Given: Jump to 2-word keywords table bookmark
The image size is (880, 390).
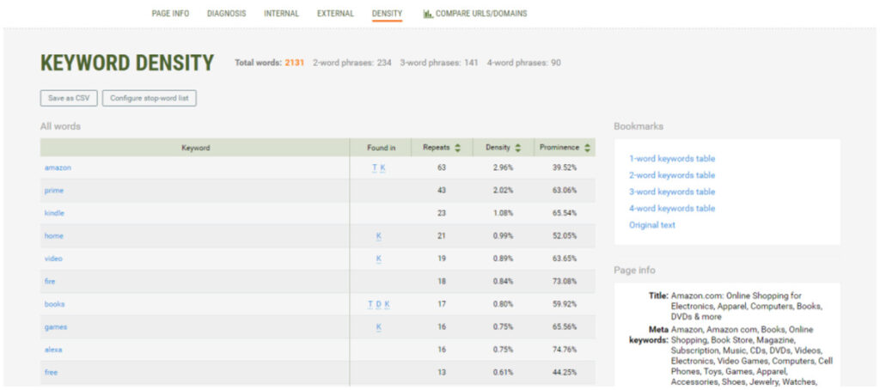Looking at the screenshot, I should pyautogui.click(x=672, y=175).
